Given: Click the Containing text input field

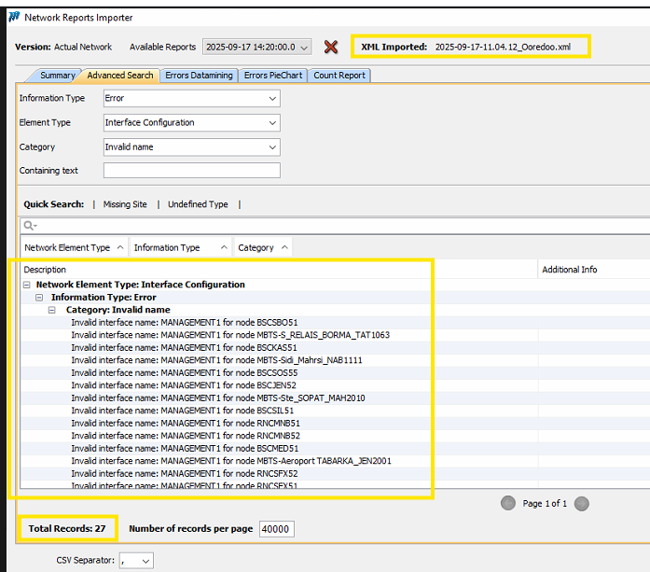Looking at the screenshot, I should coord(191,171).
